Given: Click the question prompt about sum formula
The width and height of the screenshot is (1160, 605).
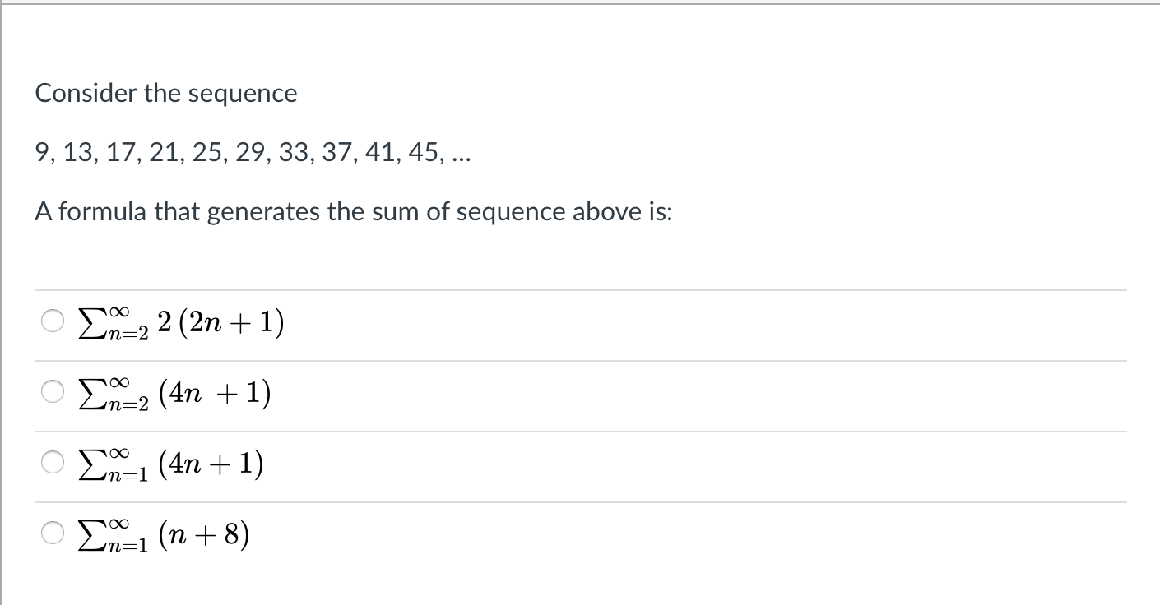Looking at the screenshot, I should coord(354,211).
